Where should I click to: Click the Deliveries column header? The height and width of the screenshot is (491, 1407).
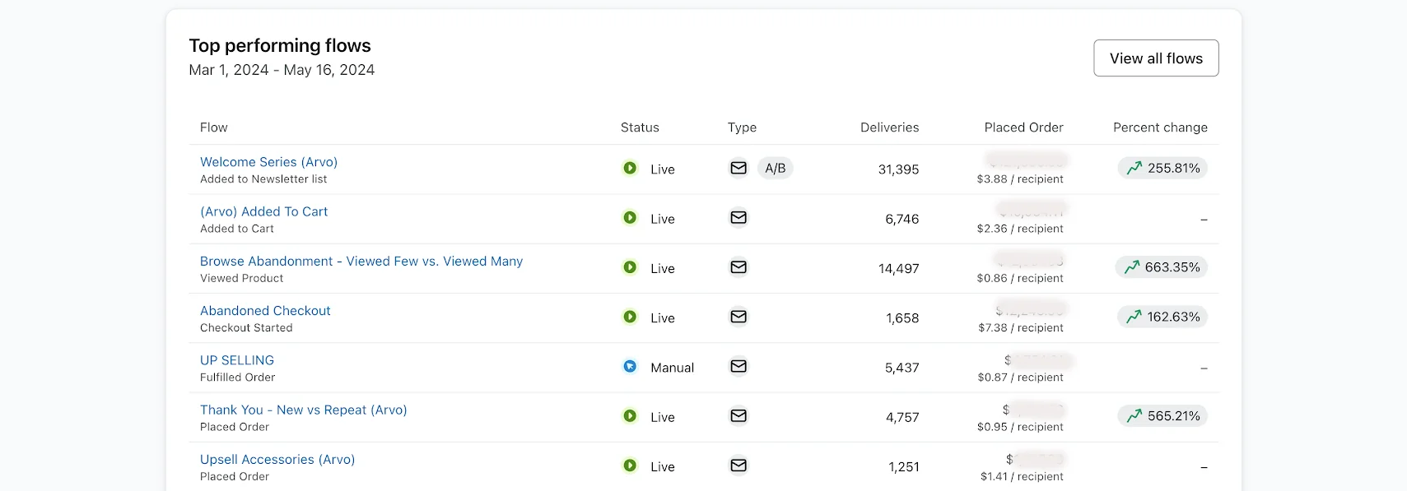click(x=889, y=127)
